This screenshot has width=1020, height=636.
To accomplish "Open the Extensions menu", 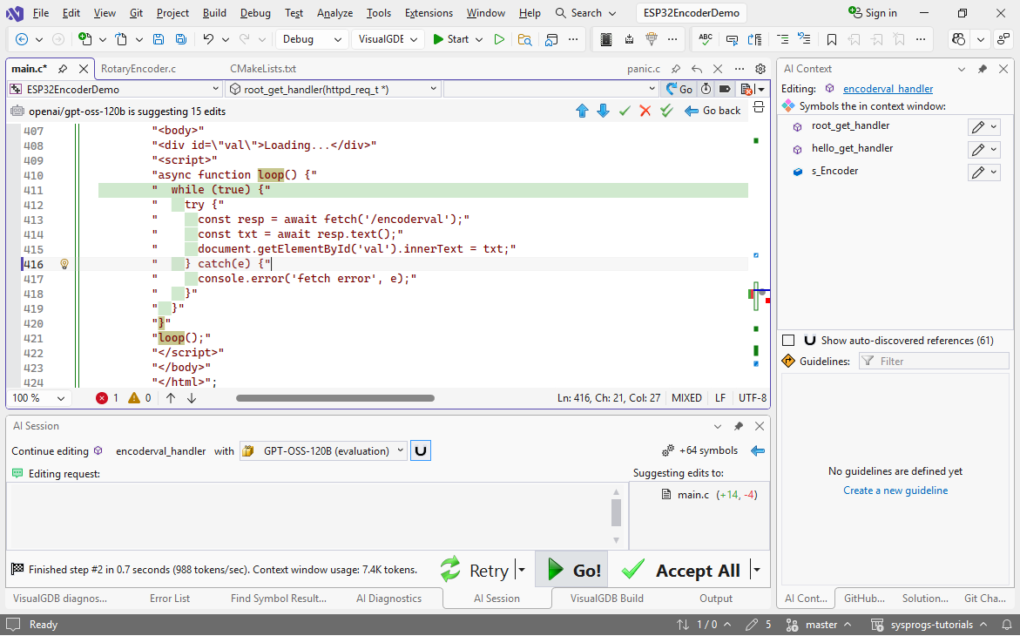I will pyautogui.click(x=429, y=13).
